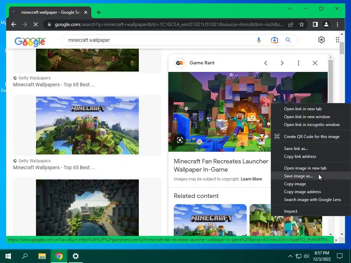Image resolution: width=351 pixels, height=263 pixels.
Task: Open the cave opening landscape thumbnail
Action: (87, 208)
